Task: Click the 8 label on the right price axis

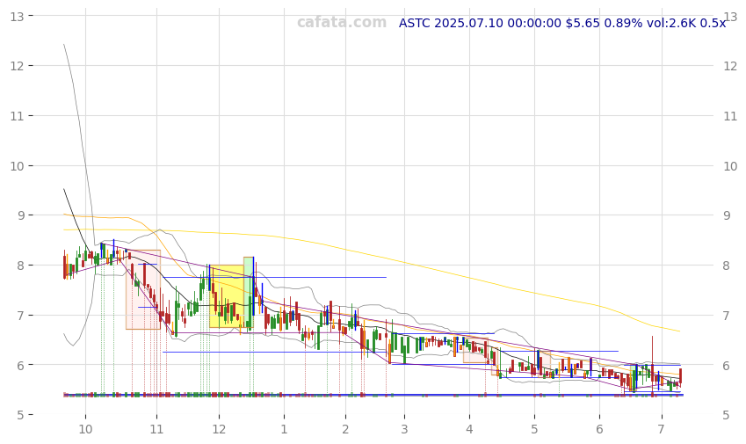Action: point(727,266)
